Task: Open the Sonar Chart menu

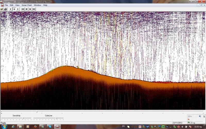Action: [27, 5]
